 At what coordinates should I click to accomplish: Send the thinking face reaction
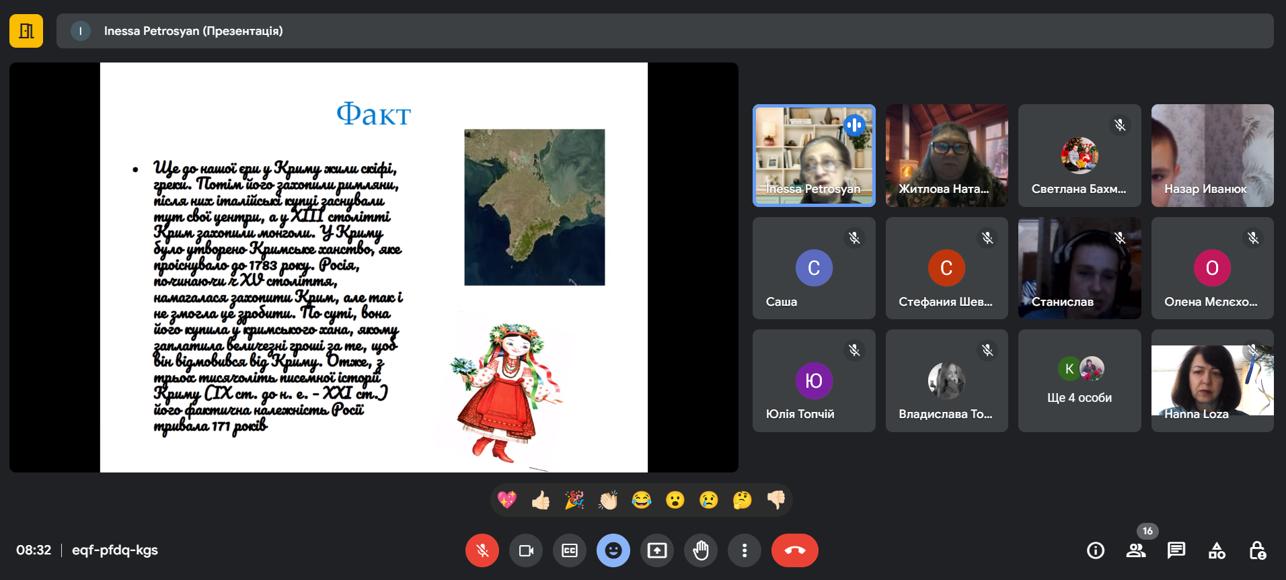click(743, 500)
